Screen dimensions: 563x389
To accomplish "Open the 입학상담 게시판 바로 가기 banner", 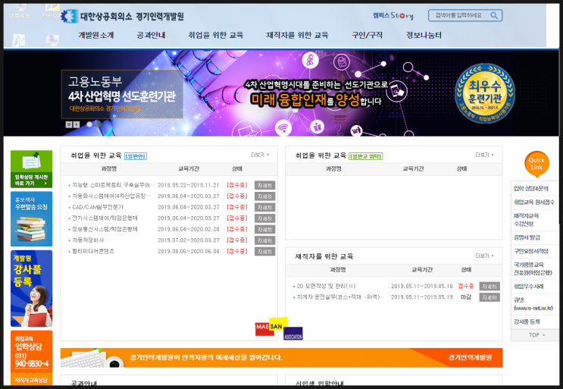I will pyautogui.click(x=31, y=169).
